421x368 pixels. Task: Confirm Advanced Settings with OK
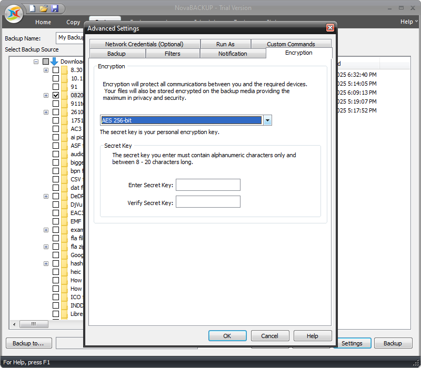pyautogui.click(x=227, y=335)
